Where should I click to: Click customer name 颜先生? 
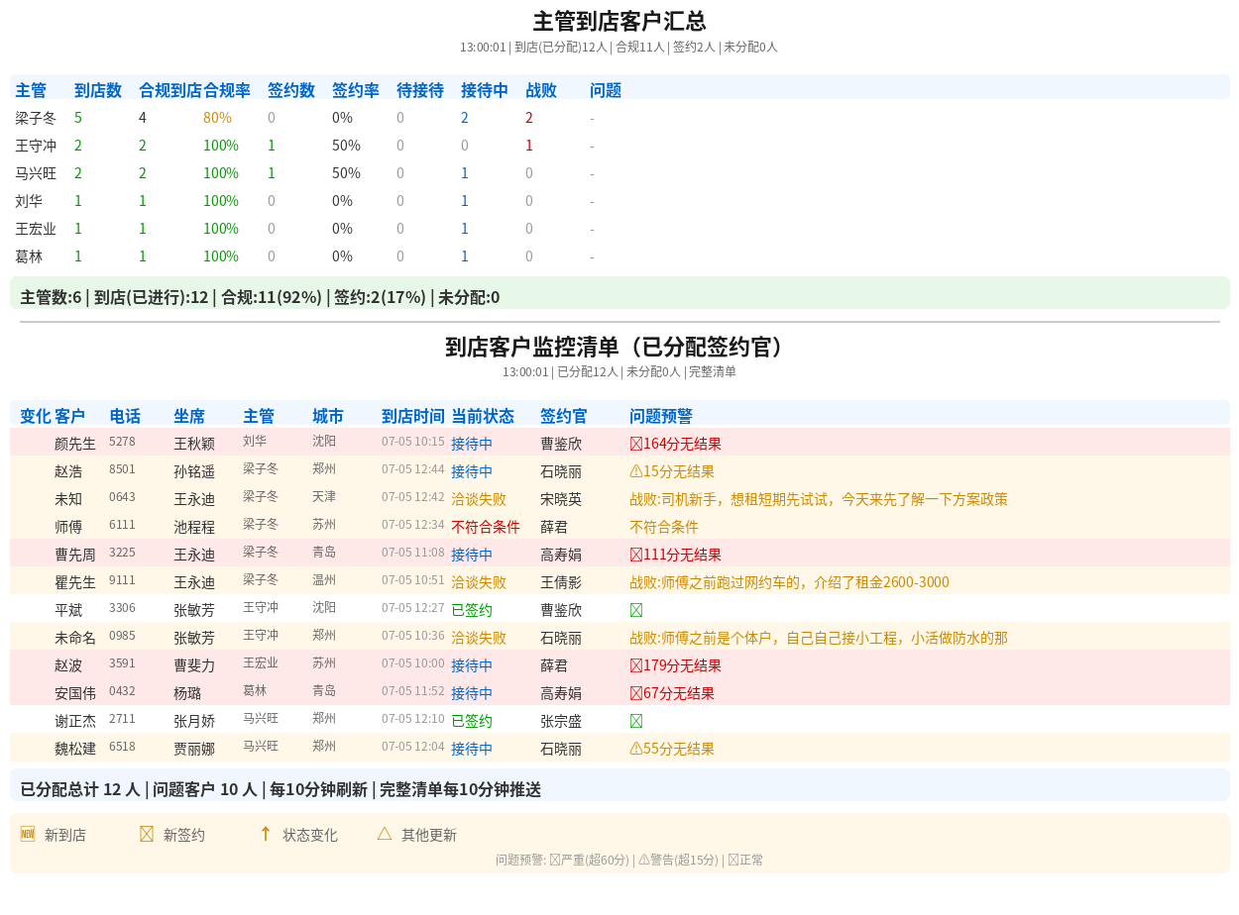(x=75, y=444)
